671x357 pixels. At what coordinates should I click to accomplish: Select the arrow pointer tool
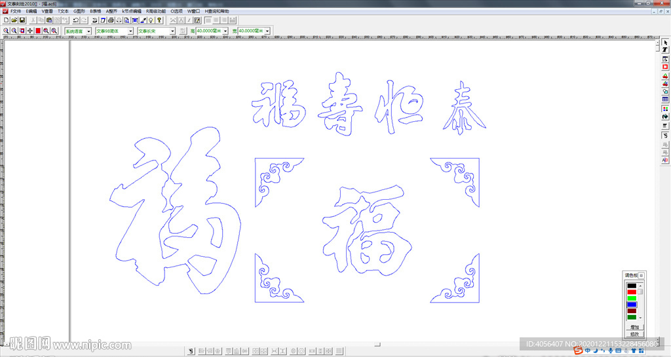point(665,43)
